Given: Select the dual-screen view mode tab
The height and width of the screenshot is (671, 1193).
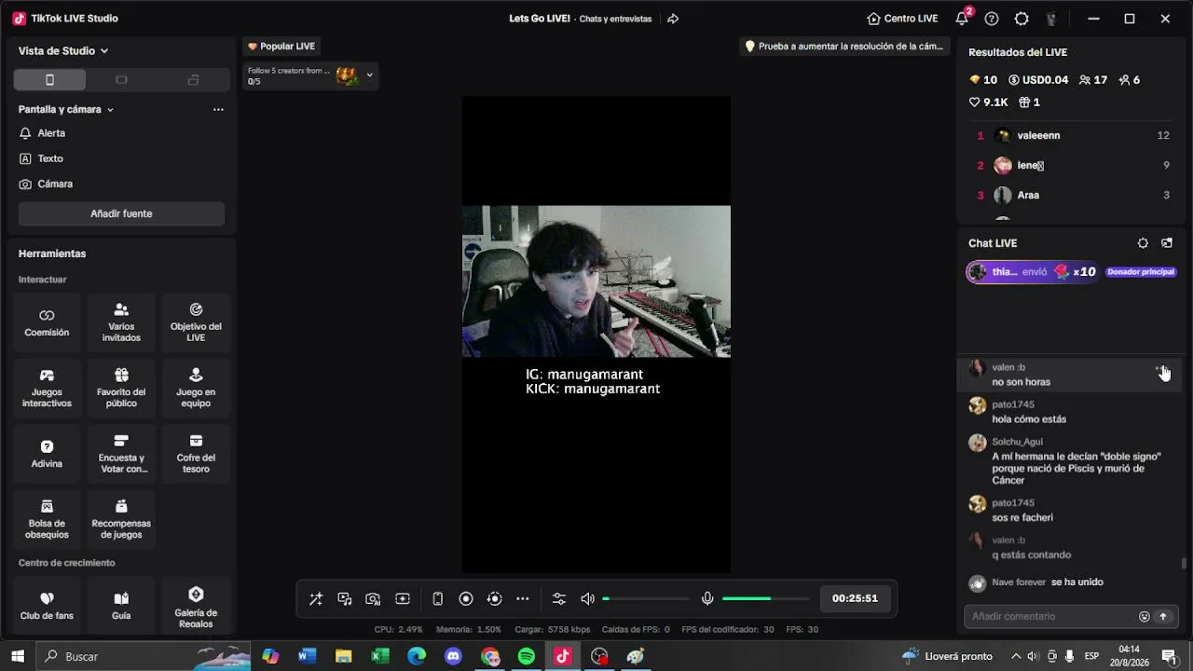Looking at the screenshot, I should tap(193, 80).
